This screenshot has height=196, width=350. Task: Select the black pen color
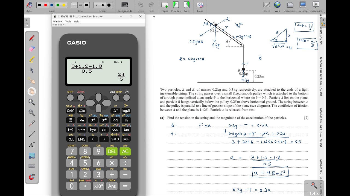click(x=40, y=5)
